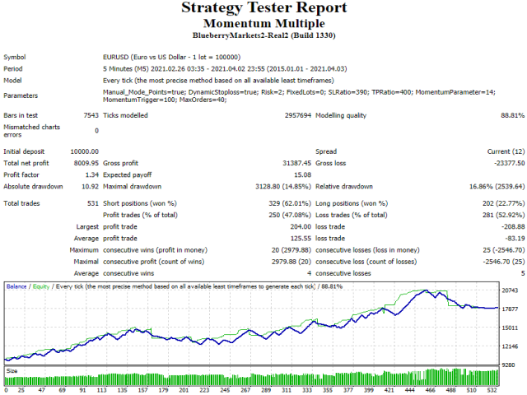Click Gross loss value -23377.50
The width and height of the screenshot is (527, 395).
509,164
